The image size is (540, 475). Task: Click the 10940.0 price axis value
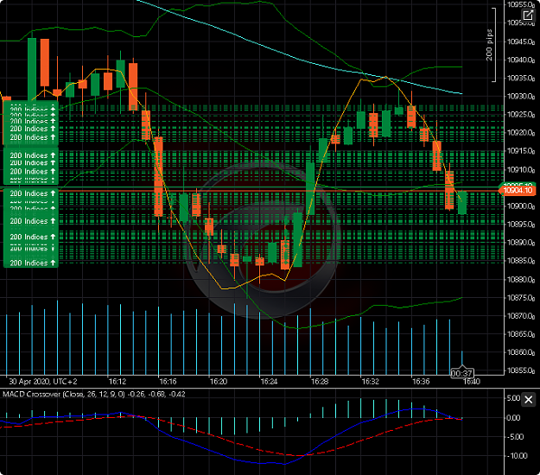coord(521,60)
